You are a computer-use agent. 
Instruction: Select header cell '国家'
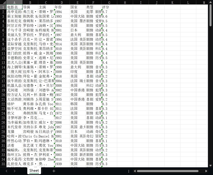click(77, 7)
